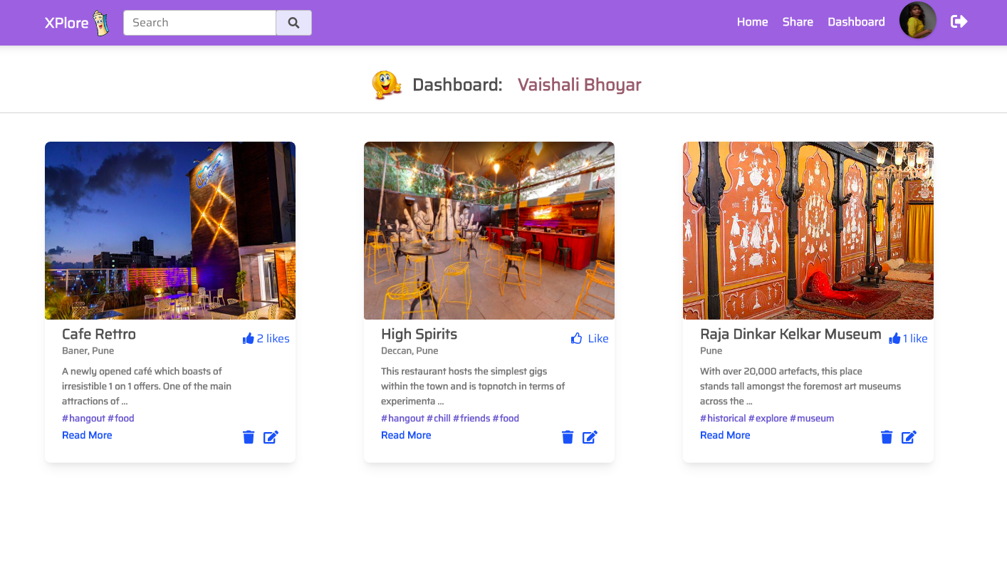Read More about Cafe Rettro
The width and height of the screenshot is (1007, 573).
click(x=86, y=435)
